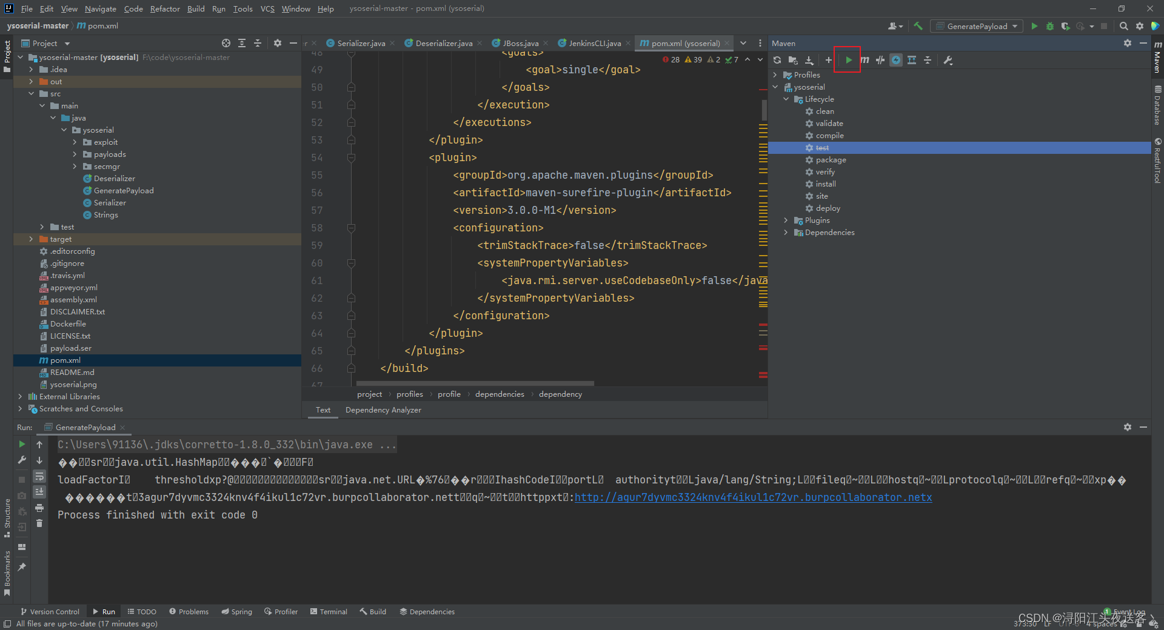Switch to the Dependency Analyzer view
Viewport: 1164px width, 630px height.
(x=383, y=409)
